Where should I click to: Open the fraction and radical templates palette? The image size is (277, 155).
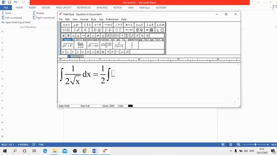77,30
